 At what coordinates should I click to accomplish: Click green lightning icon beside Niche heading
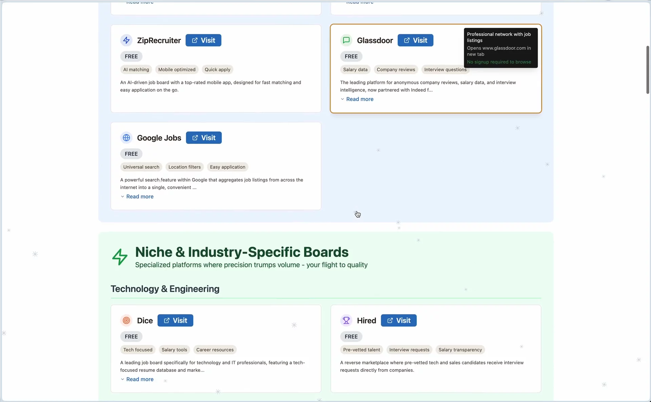120,257
